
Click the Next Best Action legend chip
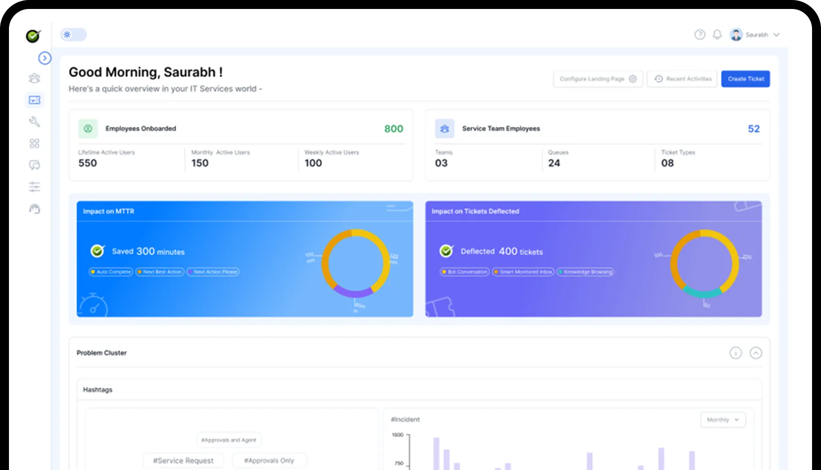pos(159,272)
